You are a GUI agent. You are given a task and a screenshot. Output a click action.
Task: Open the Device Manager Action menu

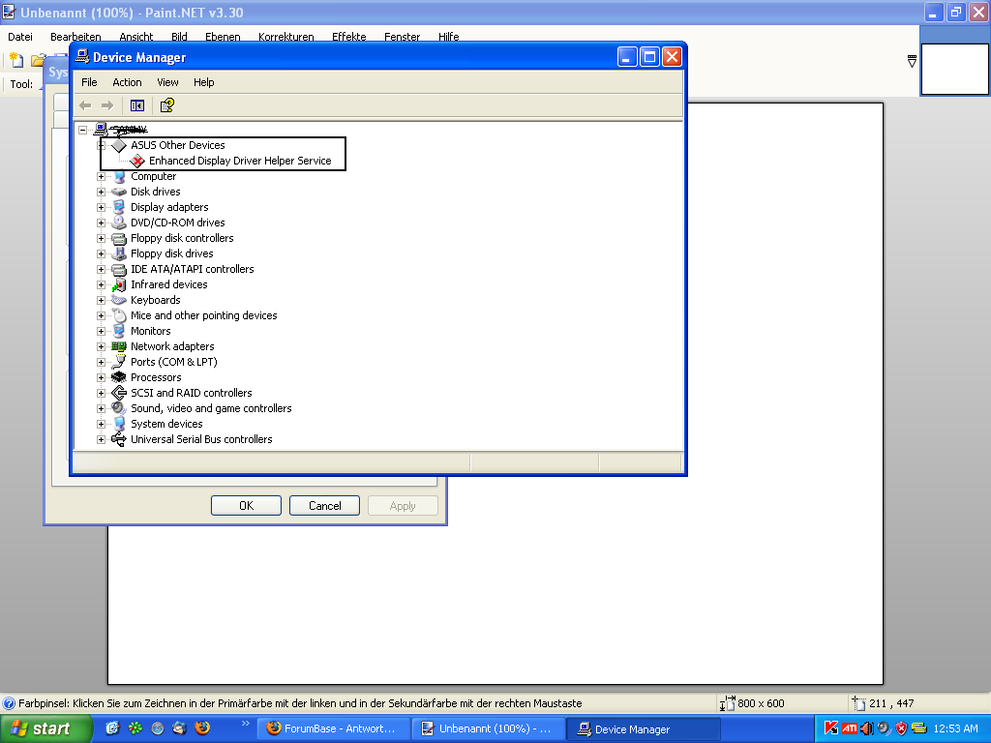[127, 82]
